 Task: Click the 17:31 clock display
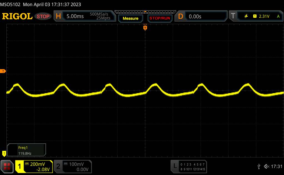pyautogui.click(x=277, y=166)
